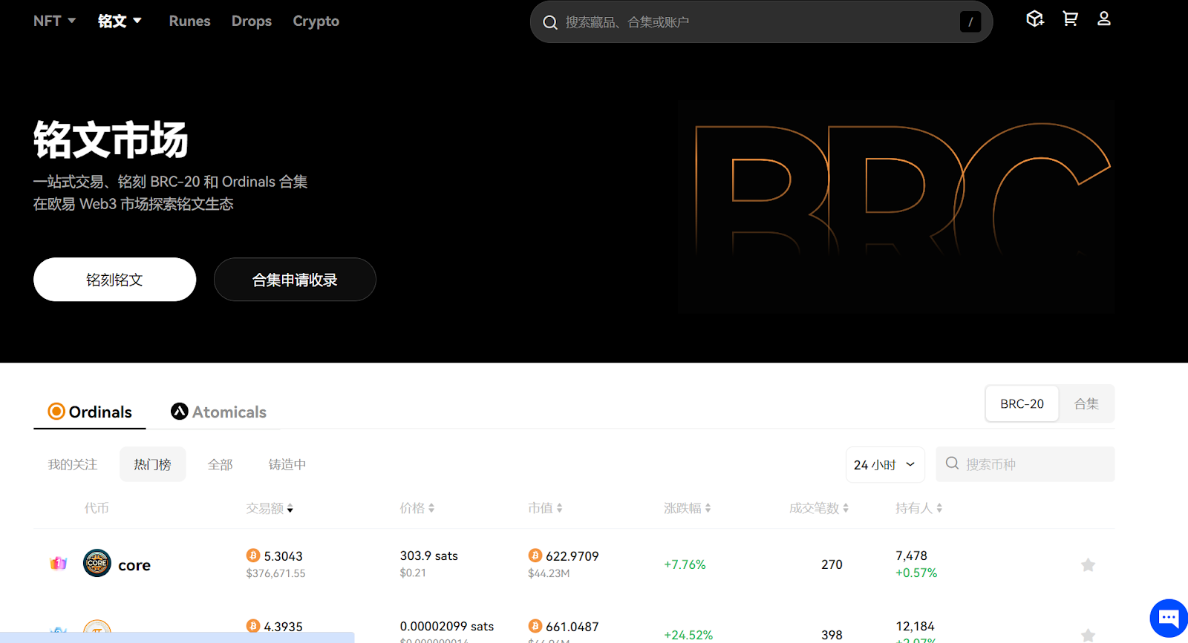
Task: Click the 合集申请收录 button
Action: click(295, 280)
